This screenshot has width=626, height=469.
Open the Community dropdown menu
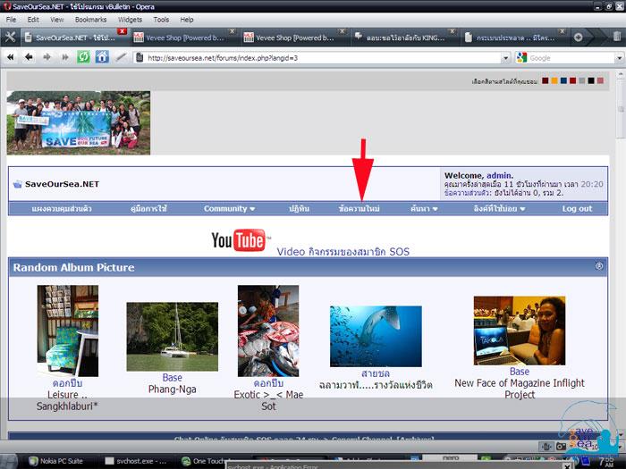(x=229, y=208)
